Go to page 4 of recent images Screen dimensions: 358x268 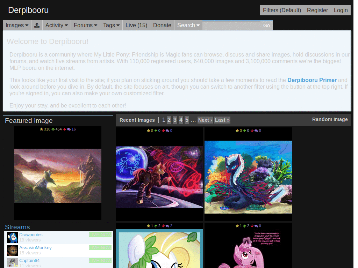(181, 120)
